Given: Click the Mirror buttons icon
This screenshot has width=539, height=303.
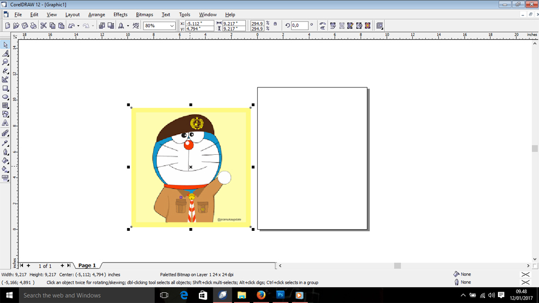Looking at the screenshot, I should [x=322, y=25].
